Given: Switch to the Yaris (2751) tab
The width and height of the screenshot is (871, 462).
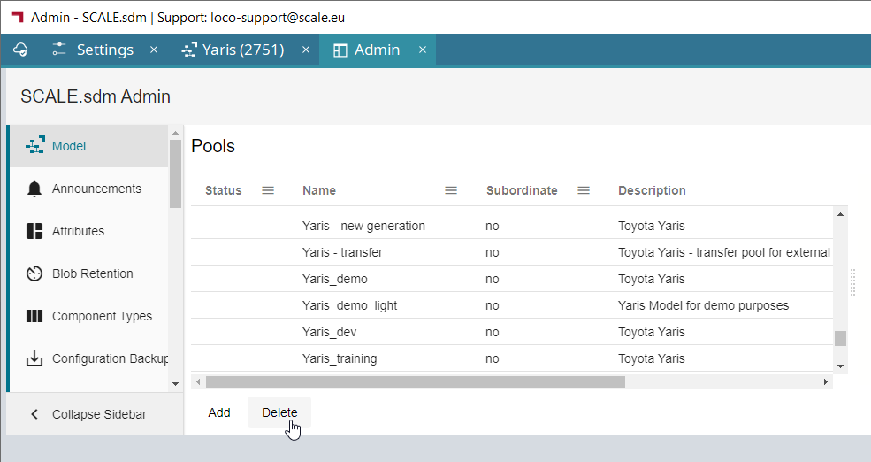Looking at the screenshot, I should pos(243,50).
